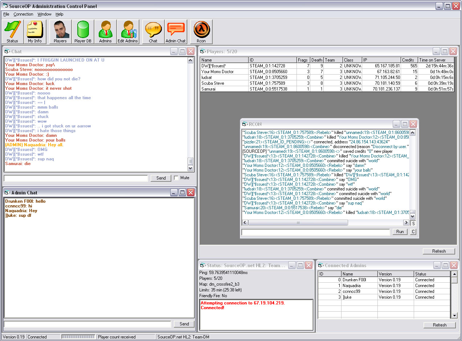Click the Connected Admins window's title icon
This screenshot has height=341, width=462.
pyautogui.click(x=321, y=265)
